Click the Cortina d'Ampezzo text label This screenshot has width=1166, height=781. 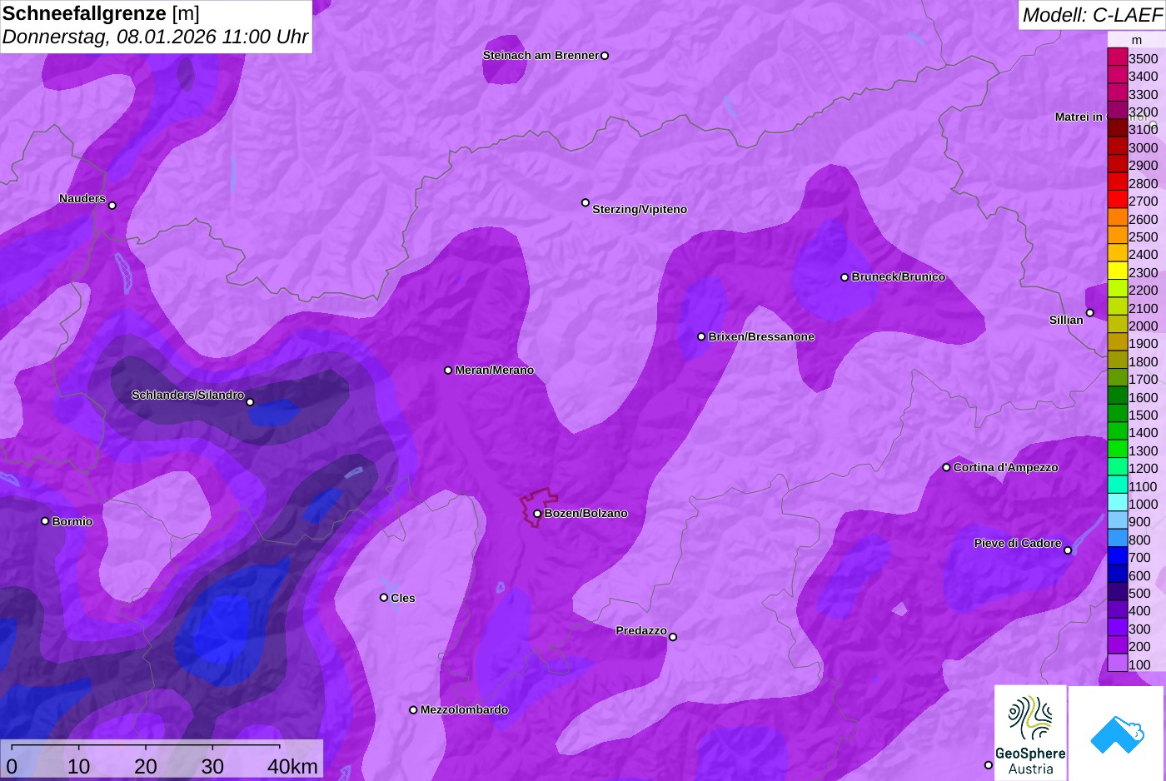point(1006,467)
